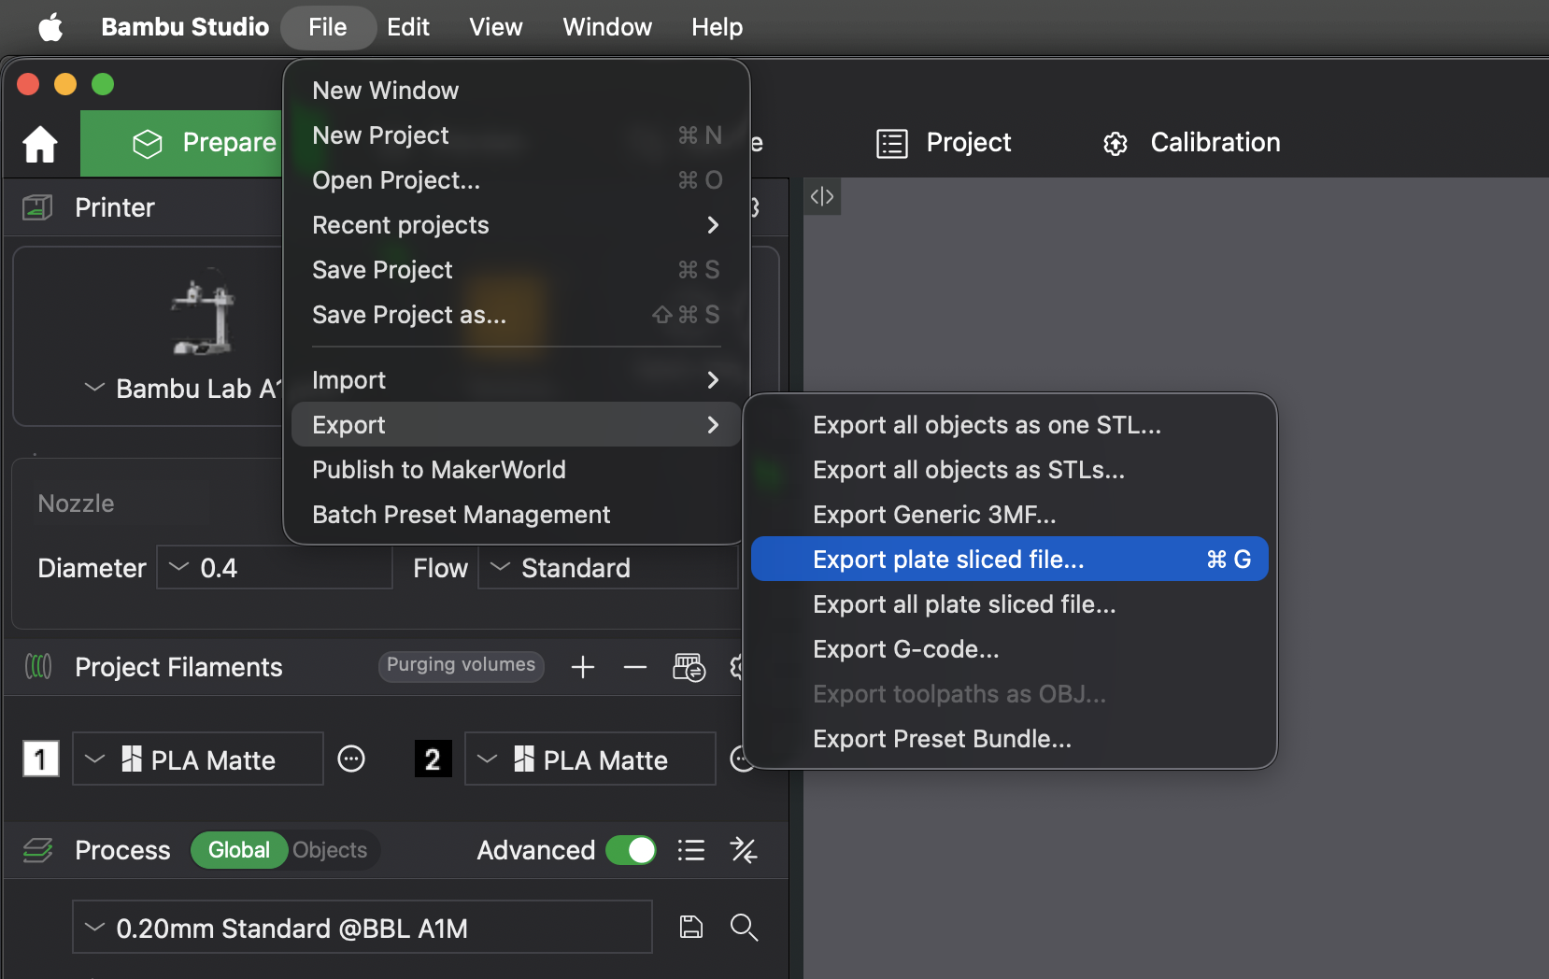The width and height of the screenshot is (1549, 979).
Task: Select filament 2 color swatch
Action: pyautogui.click(x=433, y=759)
